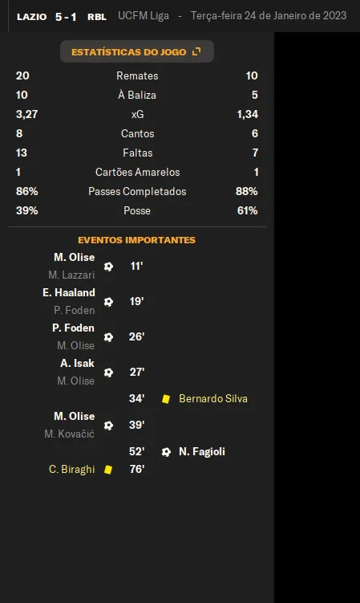Click the goal ball icon at 19'
Image resolution: width=360 pixels, height=603 pixels.
(109, 302)
